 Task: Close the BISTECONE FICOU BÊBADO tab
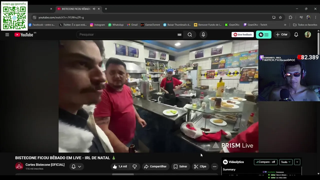[x=99, y=9]
